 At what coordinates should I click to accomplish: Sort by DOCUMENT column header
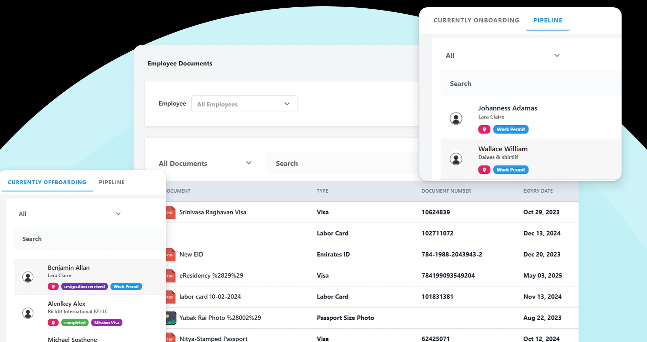[x=178, y=191]
